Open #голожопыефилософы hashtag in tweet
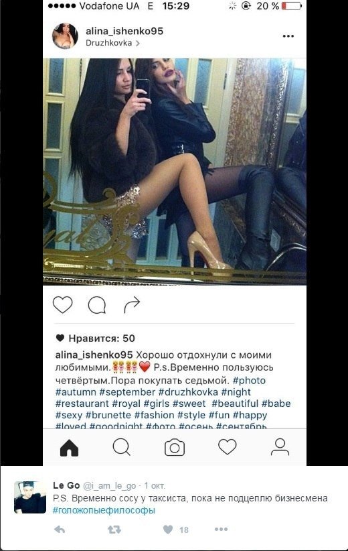348x551 pixels. pos(104,510)
